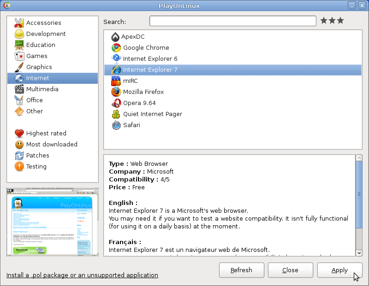Click the Apply button
Screen dimensions: 369x286
pyautogui.click(x=339, y=270)
